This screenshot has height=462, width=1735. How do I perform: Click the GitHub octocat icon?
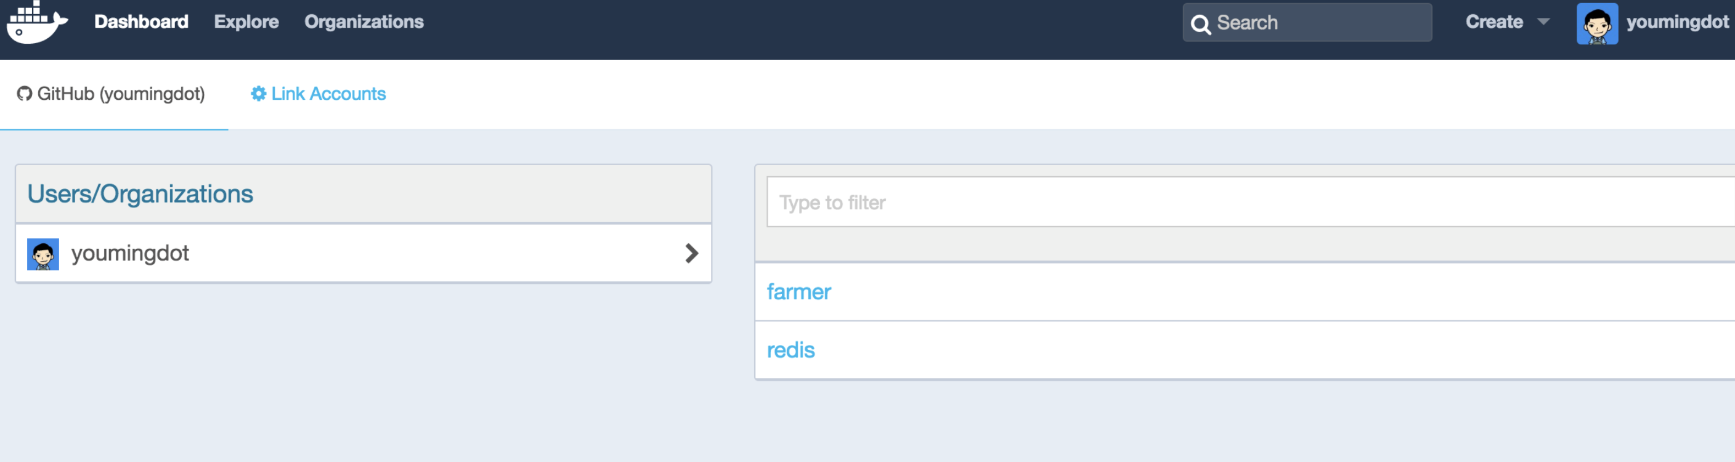pos(25,94)
